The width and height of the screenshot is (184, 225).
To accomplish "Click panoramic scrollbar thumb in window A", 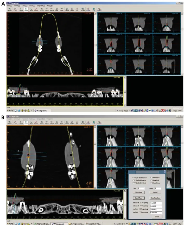I will tap(125, 91).
